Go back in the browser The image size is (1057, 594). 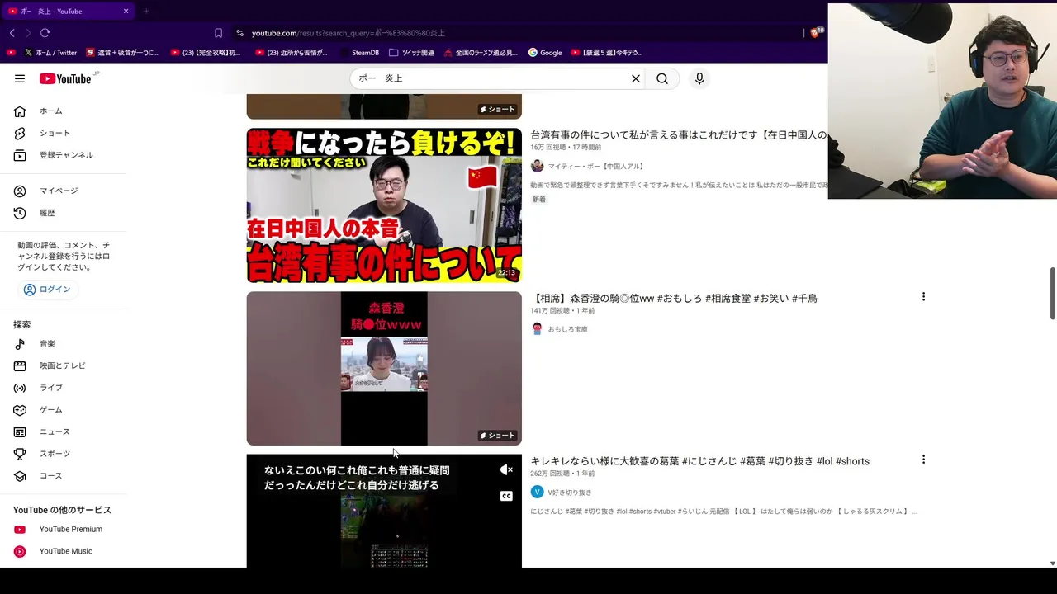(12, 33)
